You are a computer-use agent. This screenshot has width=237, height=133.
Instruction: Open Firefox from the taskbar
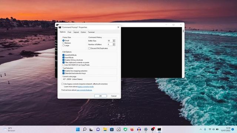pos(132,129)
